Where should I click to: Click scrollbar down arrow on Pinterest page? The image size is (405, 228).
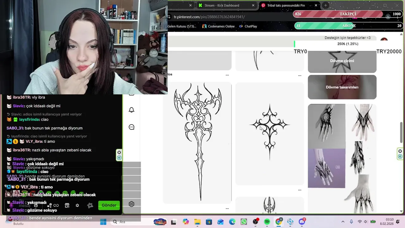click(402, 211)
